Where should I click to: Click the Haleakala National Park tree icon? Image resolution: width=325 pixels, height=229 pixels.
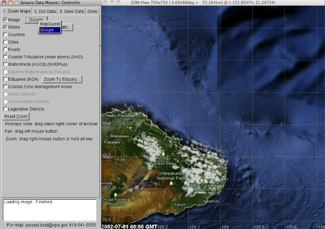pos(171,183)
